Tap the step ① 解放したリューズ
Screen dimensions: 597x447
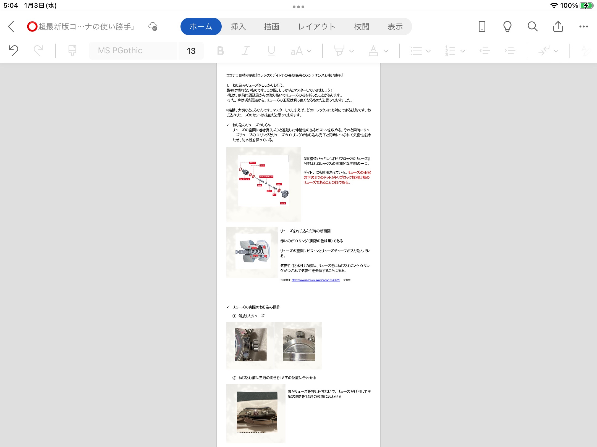248,316
